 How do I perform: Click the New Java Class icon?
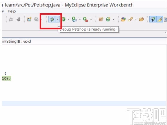(x=108, y=19)
